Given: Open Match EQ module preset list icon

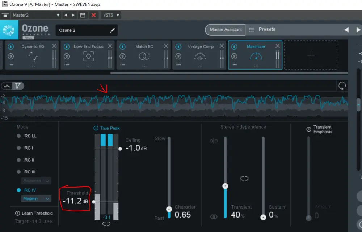Looking at the screenshot, I should click(123, 65).
